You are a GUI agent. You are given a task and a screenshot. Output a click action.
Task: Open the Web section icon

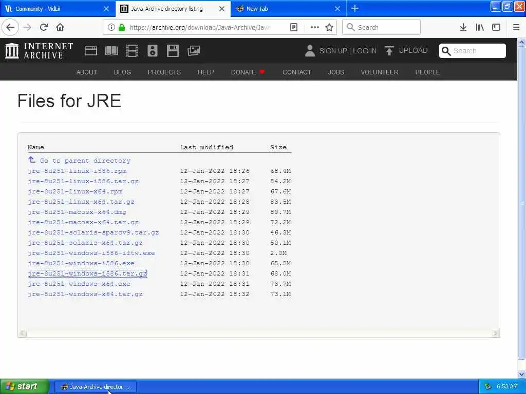90,51
